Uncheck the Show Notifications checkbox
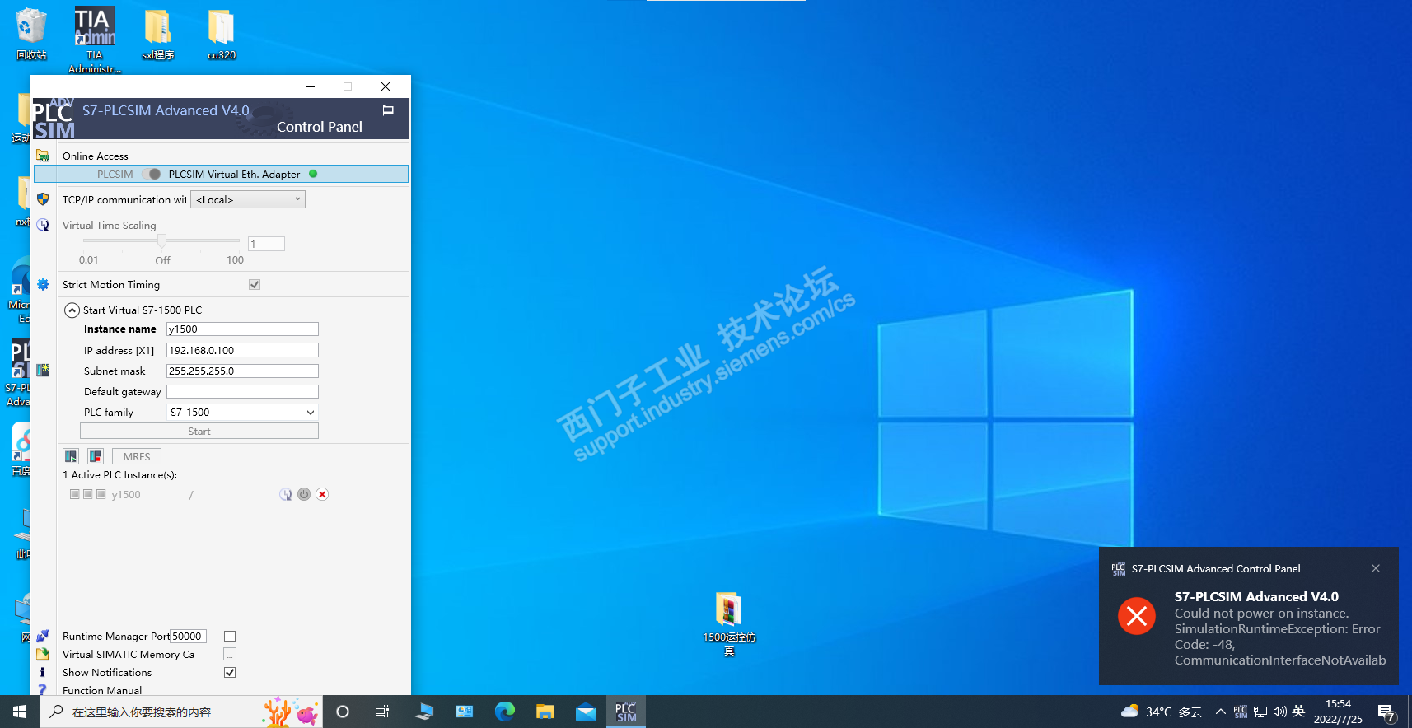The height and width of the screenshot is (728, 1412). click(230, 672)
